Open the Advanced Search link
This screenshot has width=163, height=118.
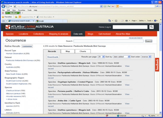pos(135,38)
